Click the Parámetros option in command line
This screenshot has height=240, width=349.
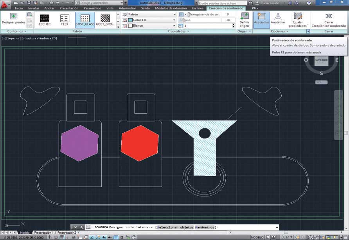[205, 227]
